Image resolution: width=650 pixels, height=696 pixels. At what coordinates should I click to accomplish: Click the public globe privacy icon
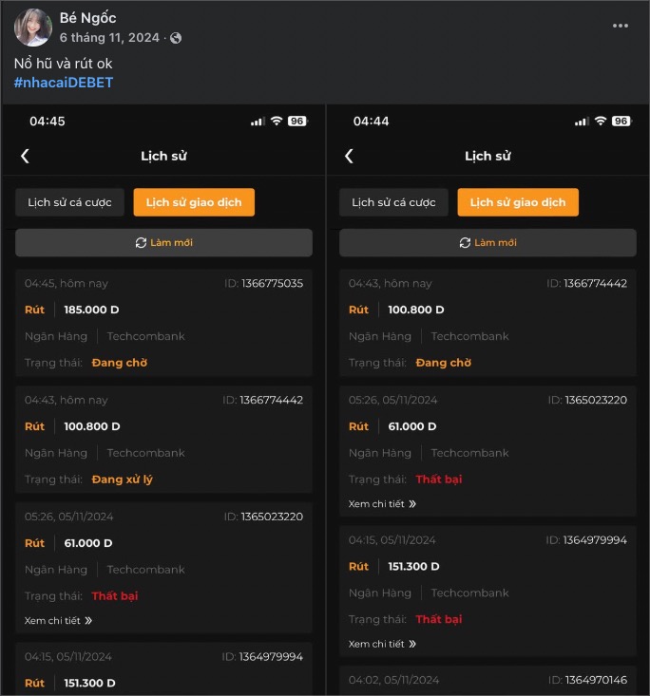[x=176, y=38]
